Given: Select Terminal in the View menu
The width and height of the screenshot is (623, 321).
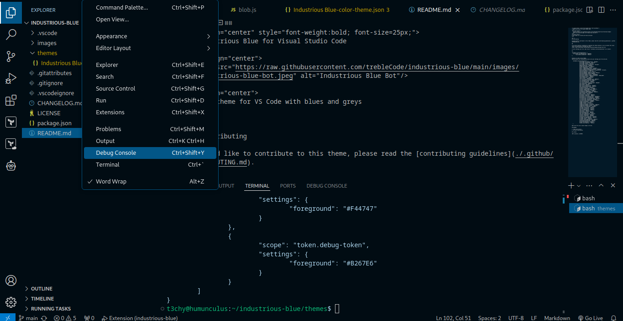Looking at the screenshot, I should coord(150,164).
